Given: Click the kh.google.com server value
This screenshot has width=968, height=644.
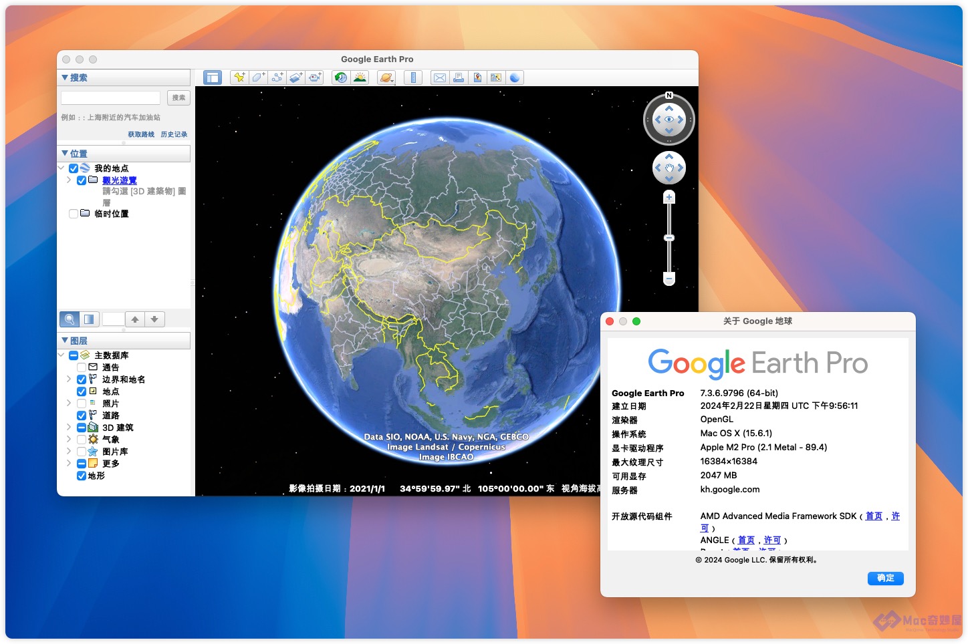Looking at the screenshot, I should click(730, 489).
